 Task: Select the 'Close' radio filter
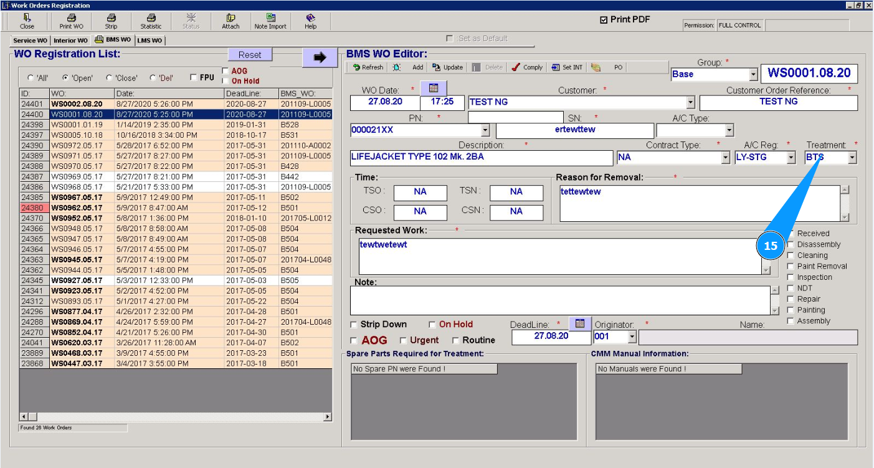110,78
